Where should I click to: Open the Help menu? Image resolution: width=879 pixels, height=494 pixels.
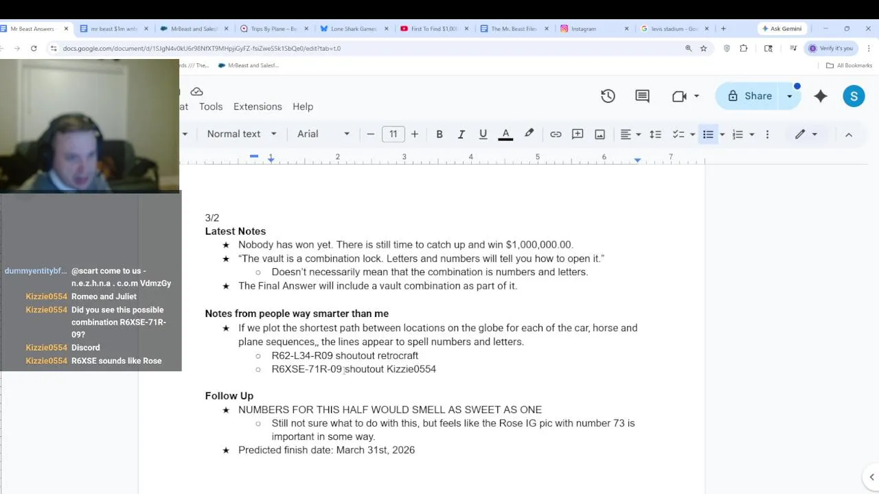303,106
